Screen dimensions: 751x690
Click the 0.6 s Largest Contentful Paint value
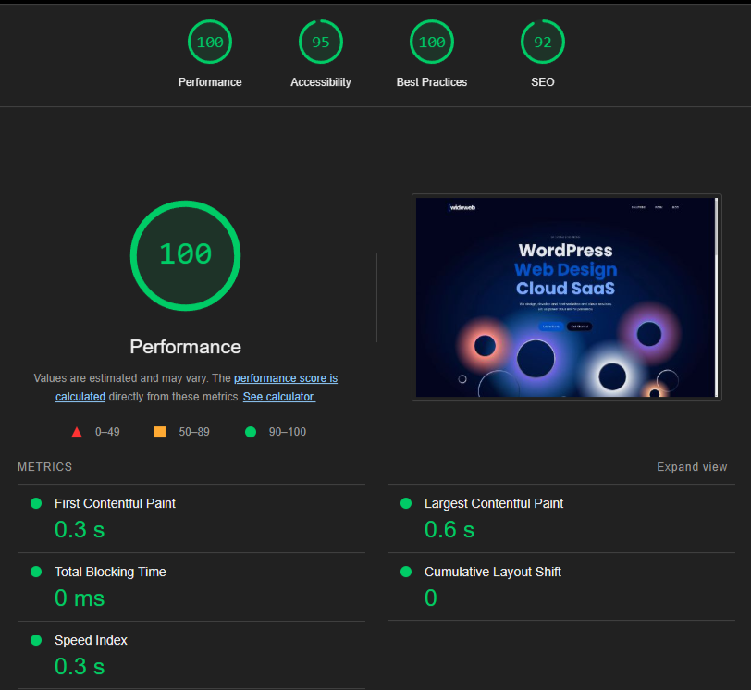(449, 530)
